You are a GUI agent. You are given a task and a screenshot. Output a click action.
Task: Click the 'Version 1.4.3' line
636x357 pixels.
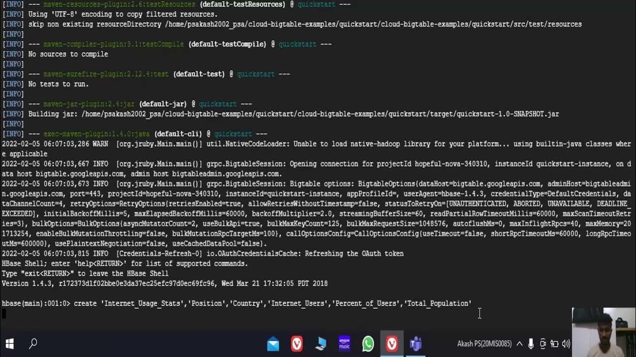tap(164, 284)
